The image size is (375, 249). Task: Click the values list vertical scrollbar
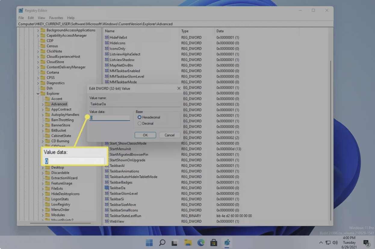(x=332, y=120)
